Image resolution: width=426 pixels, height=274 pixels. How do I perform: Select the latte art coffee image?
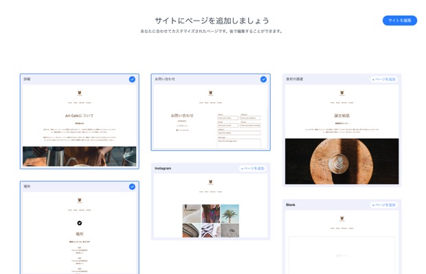click(x=341, y=161)
